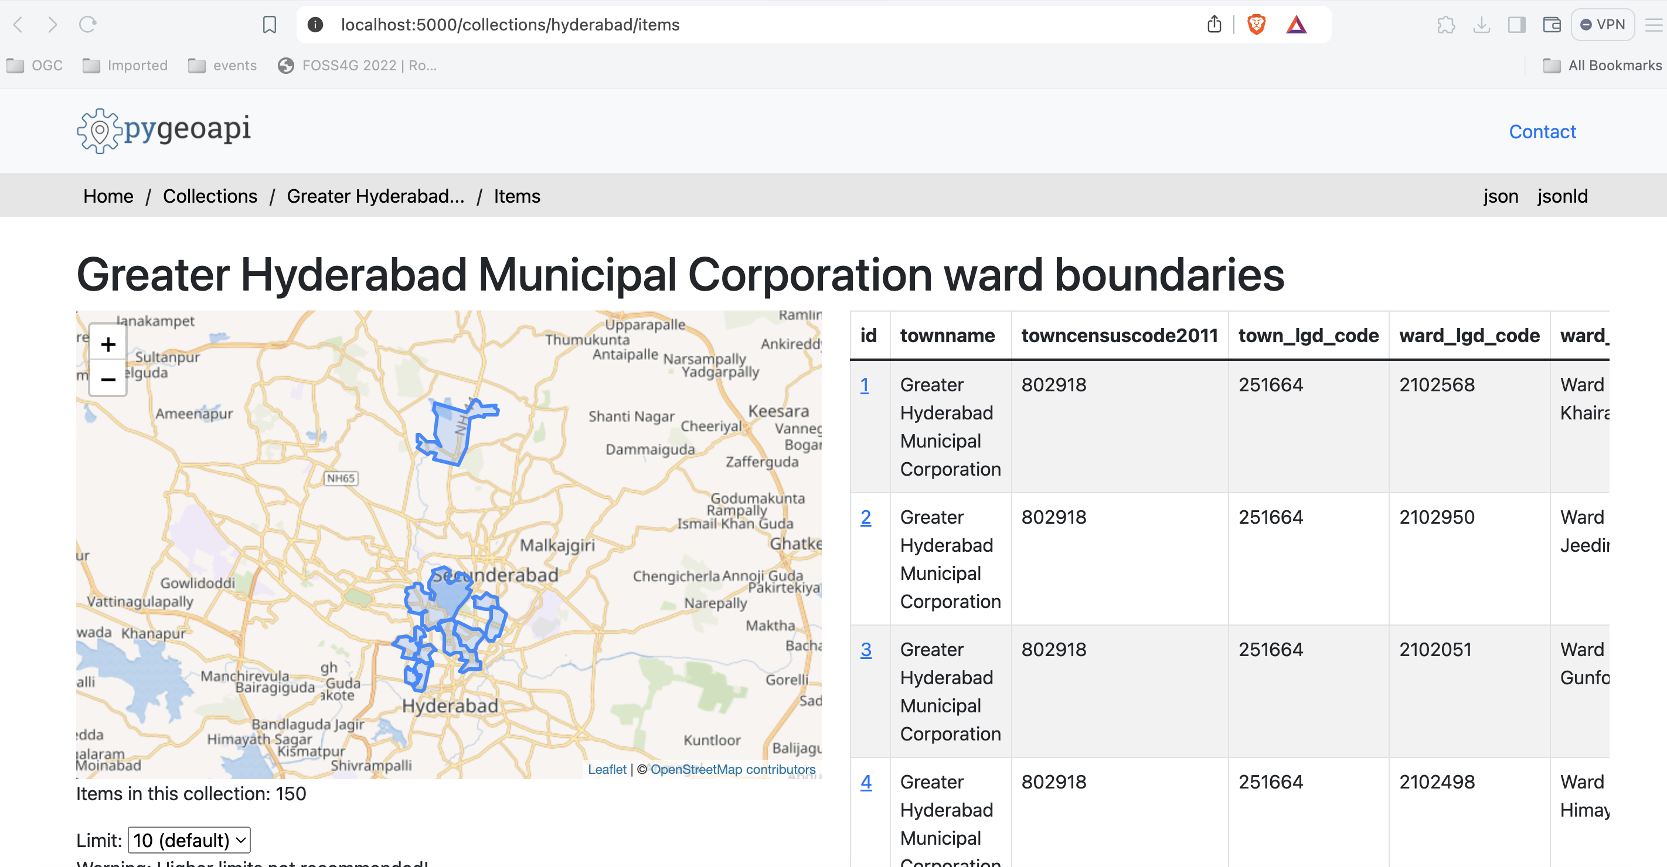1667x867 pixels.
Task: Open Imported bookmarks folder
Action: (125, 65)
